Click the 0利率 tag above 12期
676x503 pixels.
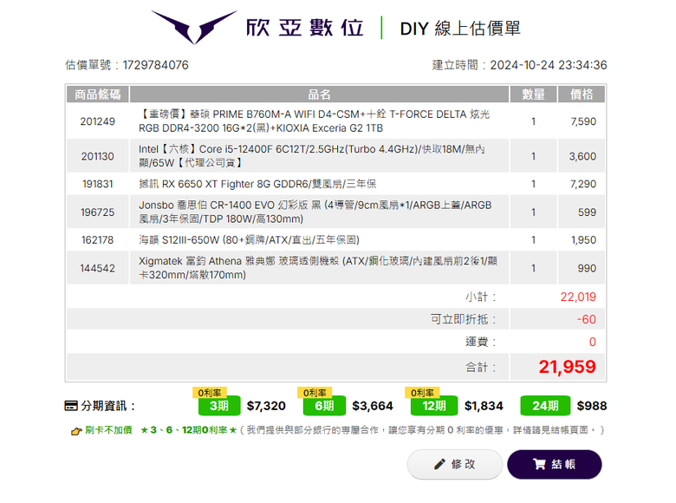422,393
